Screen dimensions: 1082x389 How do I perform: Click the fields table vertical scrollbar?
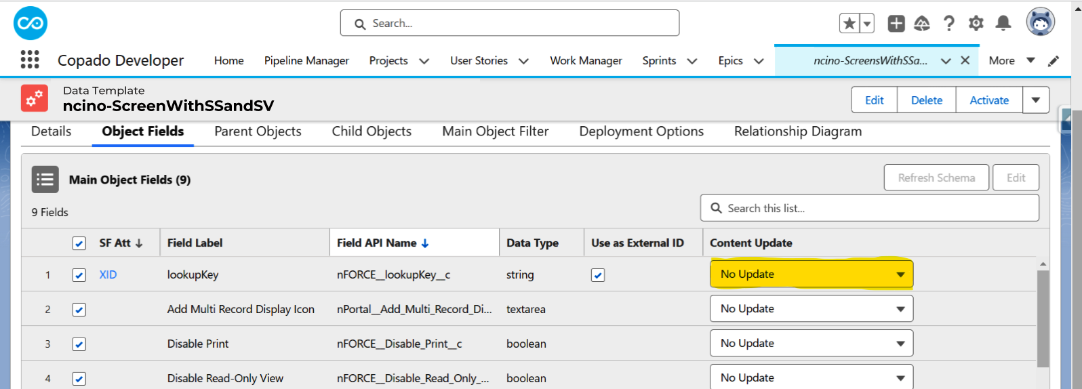tap(1043, 319)
